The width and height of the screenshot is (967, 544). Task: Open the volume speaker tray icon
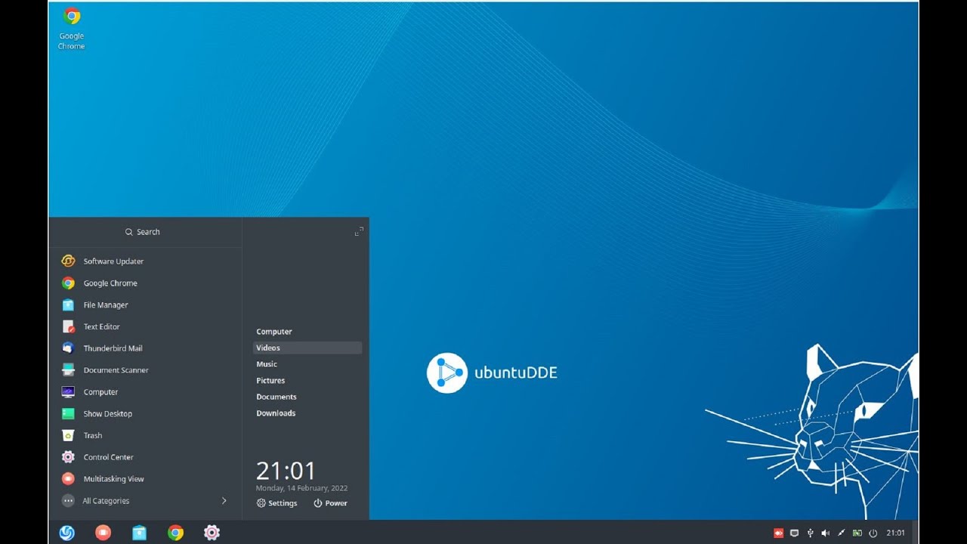pyautogui.click(x=826, y=533)
